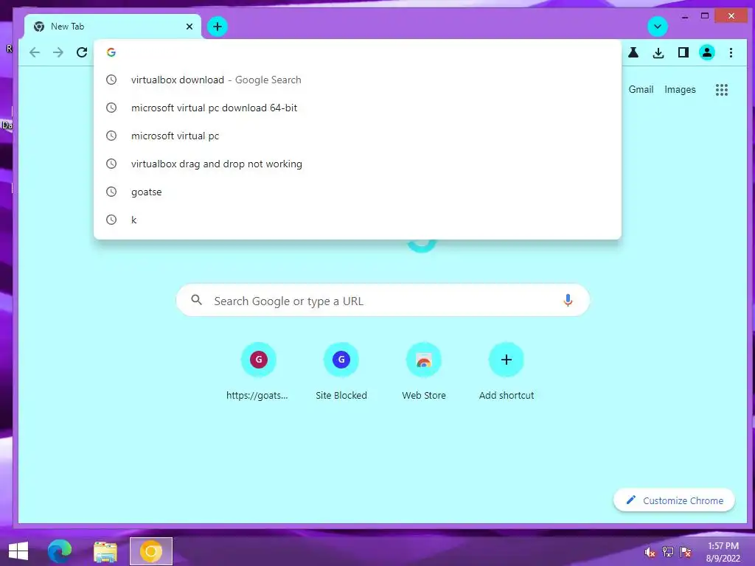Select the microsoft virtual pc suggestion
This screenshot has height=566, width=755.
click(358, 136)
